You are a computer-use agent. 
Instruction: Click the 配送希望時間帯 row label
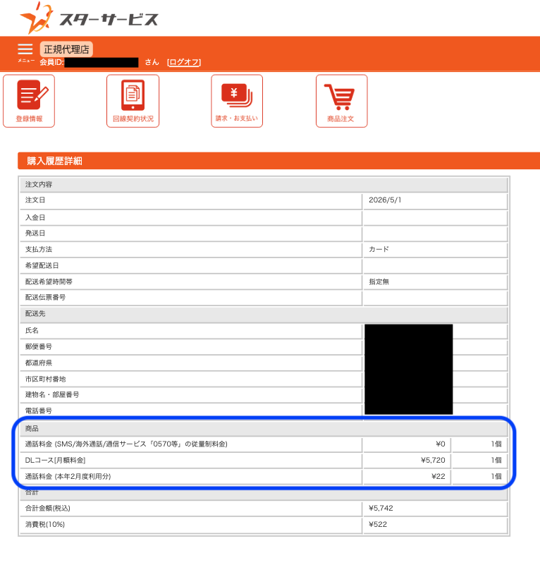pyautogui.click(x=49, y=281)
